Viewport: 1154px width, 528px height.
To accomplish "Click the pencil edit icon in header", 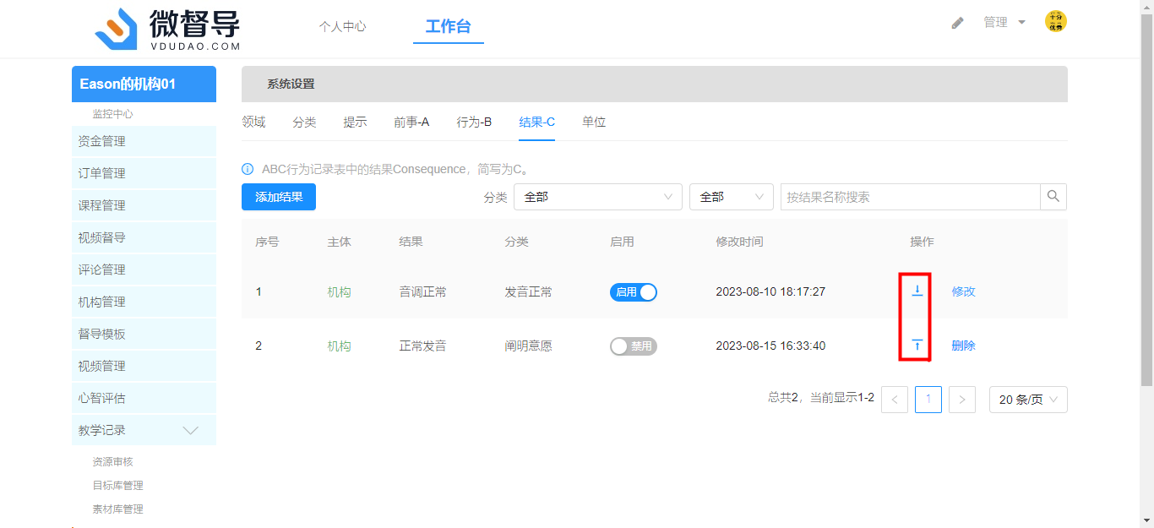I will [957, 23].
